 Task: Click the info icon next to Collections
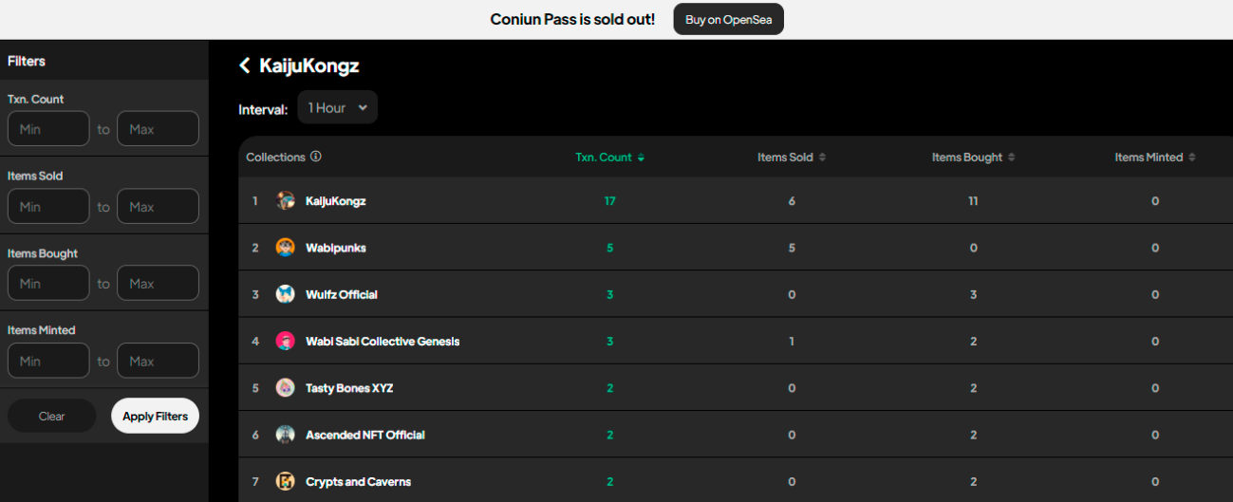(x=316, y=157)
